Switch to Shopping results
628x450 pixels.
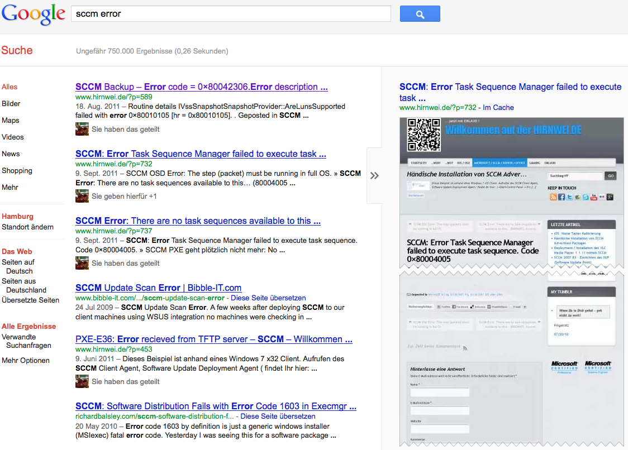click(x=17, y=170)
